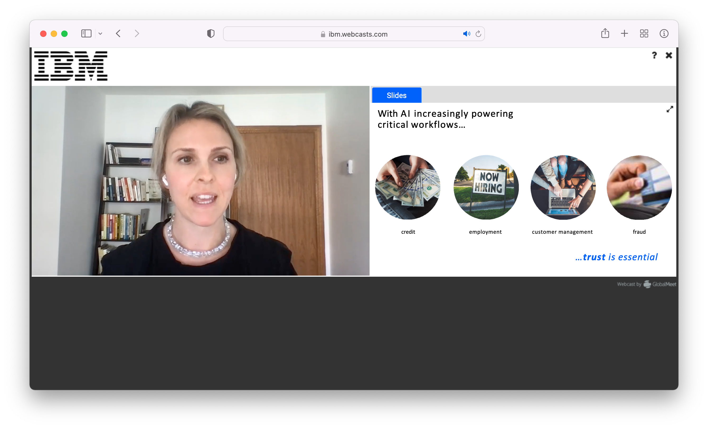Close the webcast with the X icon
This screenshot has height=429, width=708.
(x=669, y=55)
